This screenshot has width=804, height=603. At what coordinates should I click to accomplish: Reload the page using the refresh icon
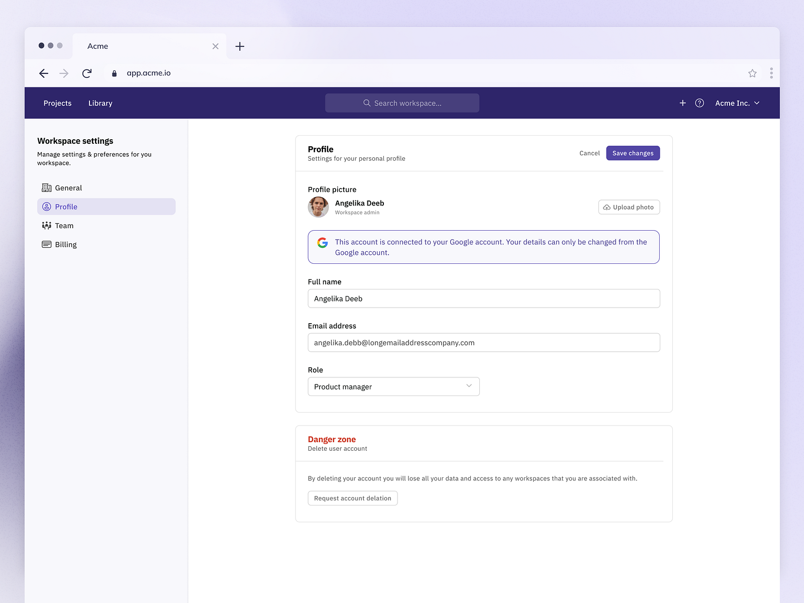(x=86, y=73)
